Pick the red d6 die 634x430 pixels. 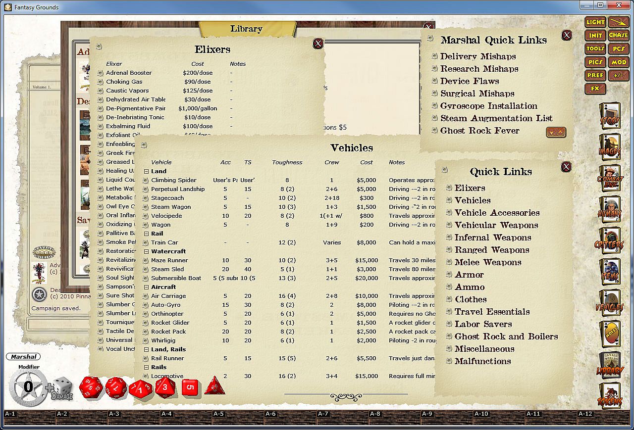coord(190,387)
